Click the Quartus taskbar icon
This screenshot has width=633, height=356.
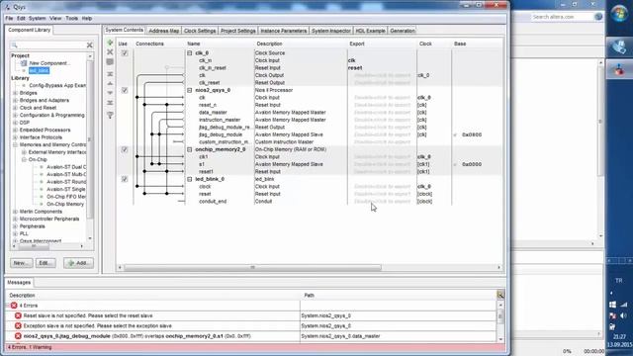pos(619,46)
